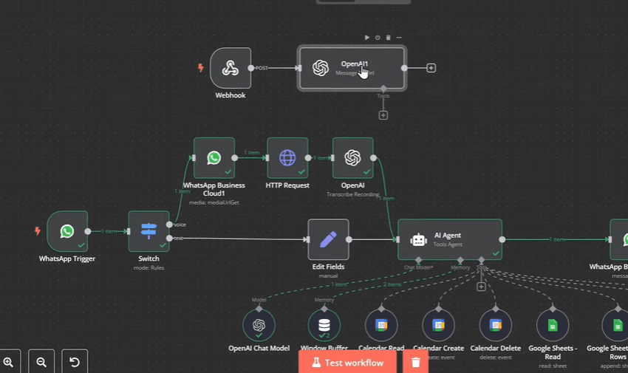
Task: Open the Calendar Read tool node
Action: pos(381,325)
